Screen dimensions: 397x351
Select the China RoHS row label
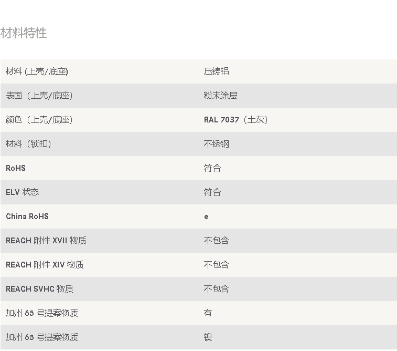(x=27, y=216)
